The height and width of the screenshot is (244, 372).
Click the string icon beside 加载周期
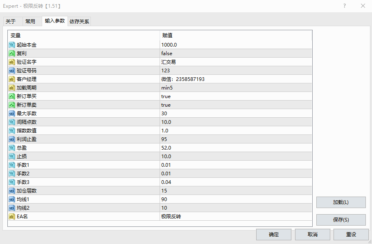(x=12, y=87)
